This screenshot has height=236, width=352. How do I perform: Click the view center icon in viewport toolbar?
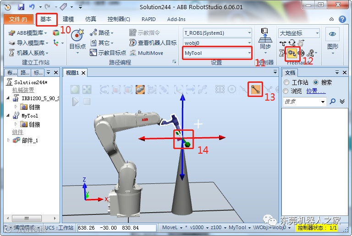tap(87, 89)
